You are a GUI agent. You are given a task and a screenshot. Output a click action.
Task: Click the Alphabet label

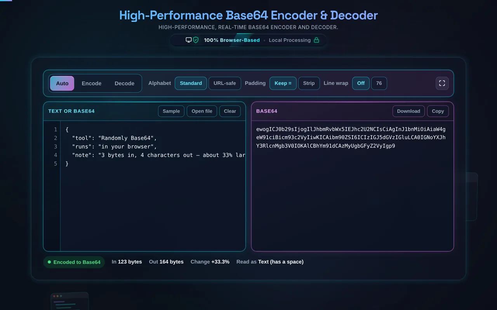[160, 83]
